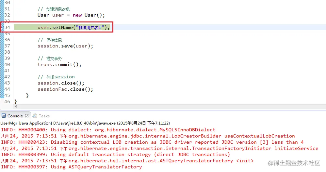
Task: Click the '// 提交事务' comment
Action: (x=50, y=59)
